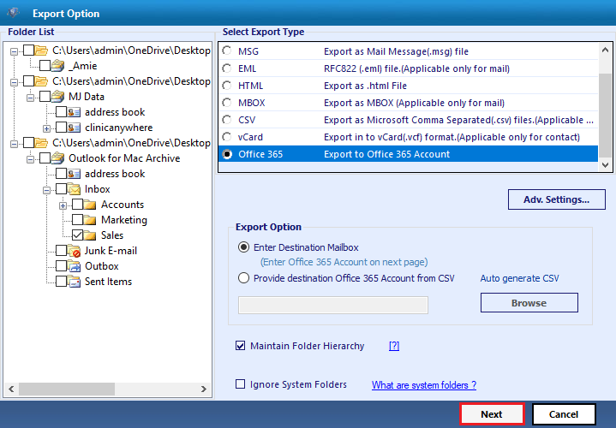616x428 pixels.
Task: Open Adv. Settings
Action: click(x=556, y=199)
